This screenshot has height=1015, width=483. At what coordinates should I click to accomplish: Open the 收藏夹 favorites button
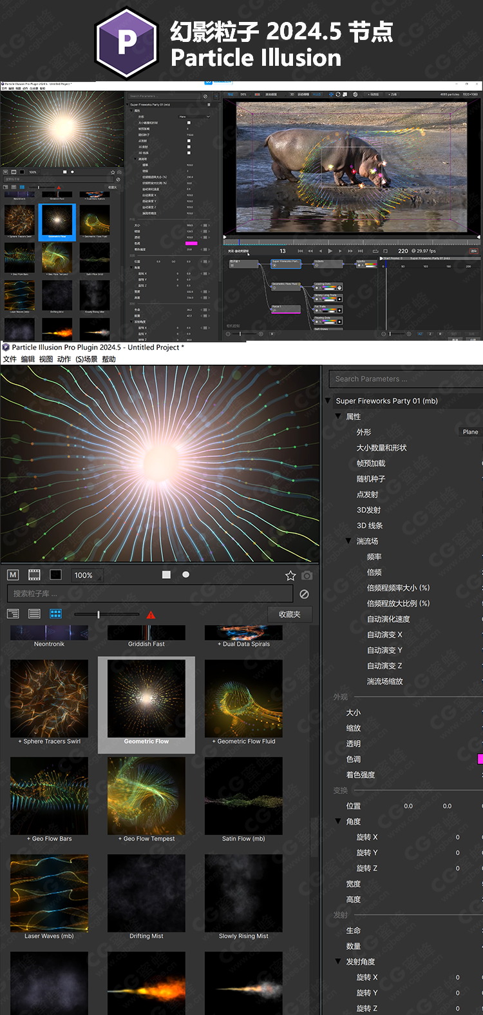[x=290, y=614]
